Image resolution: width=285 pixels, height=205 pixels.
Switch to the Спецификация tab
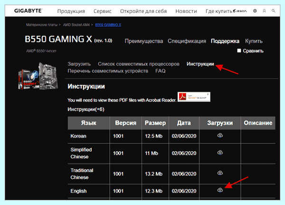[x=187, y=41]
